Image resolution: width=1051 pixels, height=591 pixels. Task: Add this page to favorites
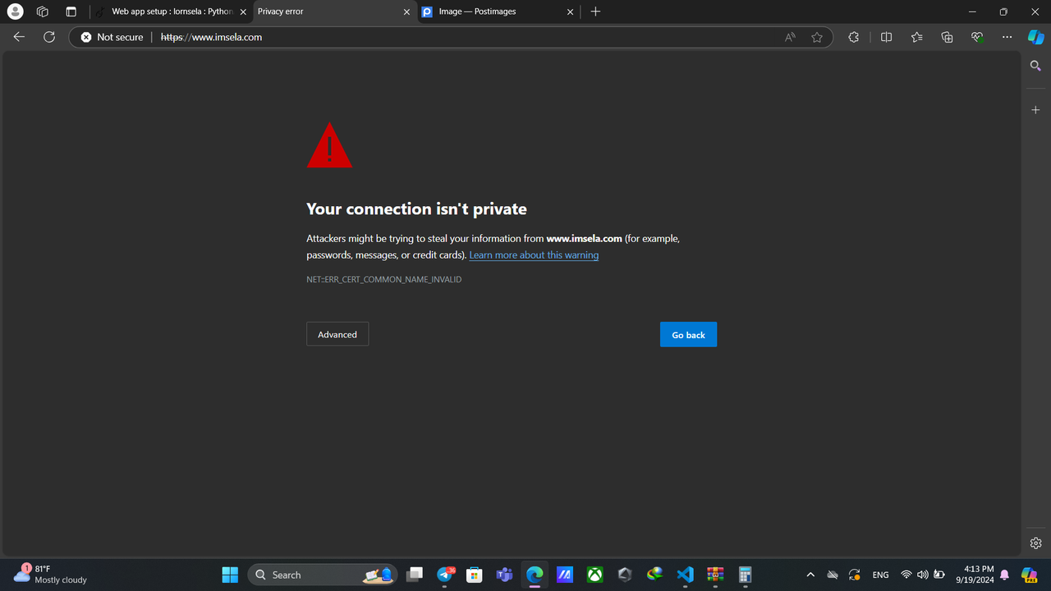pos(817,37)
